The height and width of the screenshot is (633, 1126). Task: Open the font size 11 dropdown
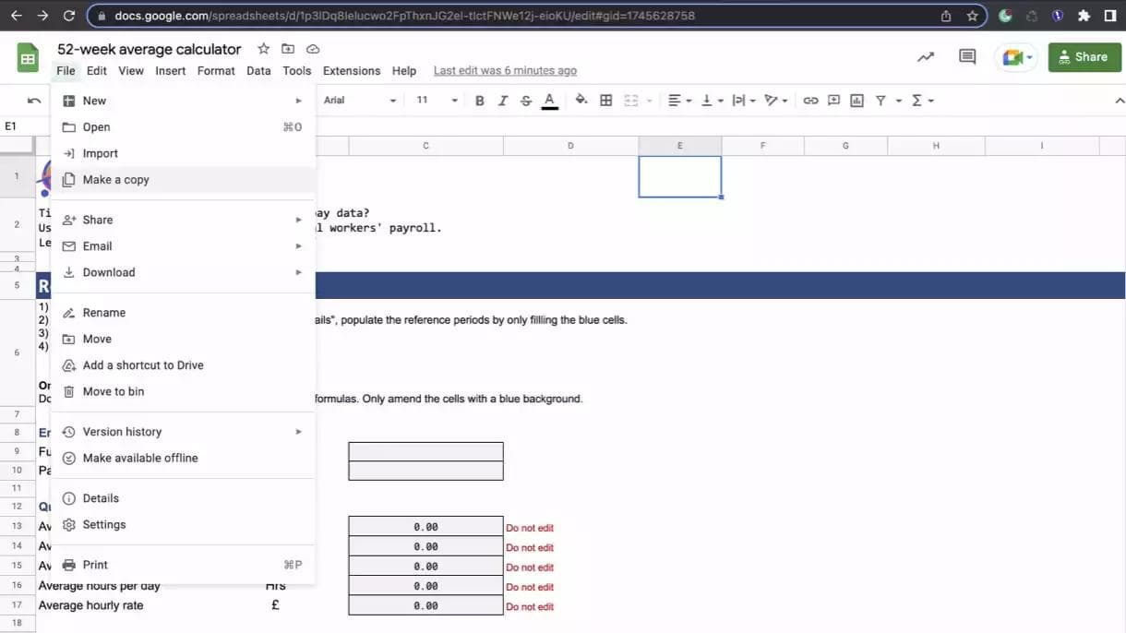click(437, 100)
